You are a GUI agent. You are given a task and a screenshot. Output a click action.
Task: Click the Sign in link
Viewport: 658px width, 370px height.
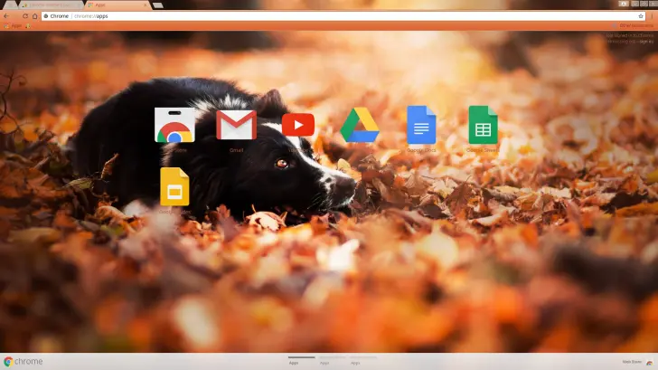click(646, 42)
